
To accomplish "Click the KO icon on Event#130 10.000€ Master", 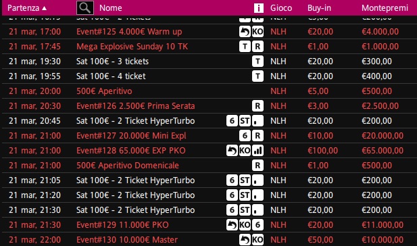I will click(x=257, y=240).
